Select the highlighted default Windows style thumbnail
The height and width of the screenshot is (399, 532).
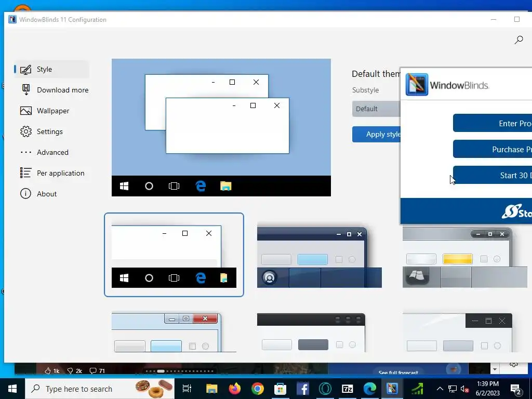pos(174,255)
